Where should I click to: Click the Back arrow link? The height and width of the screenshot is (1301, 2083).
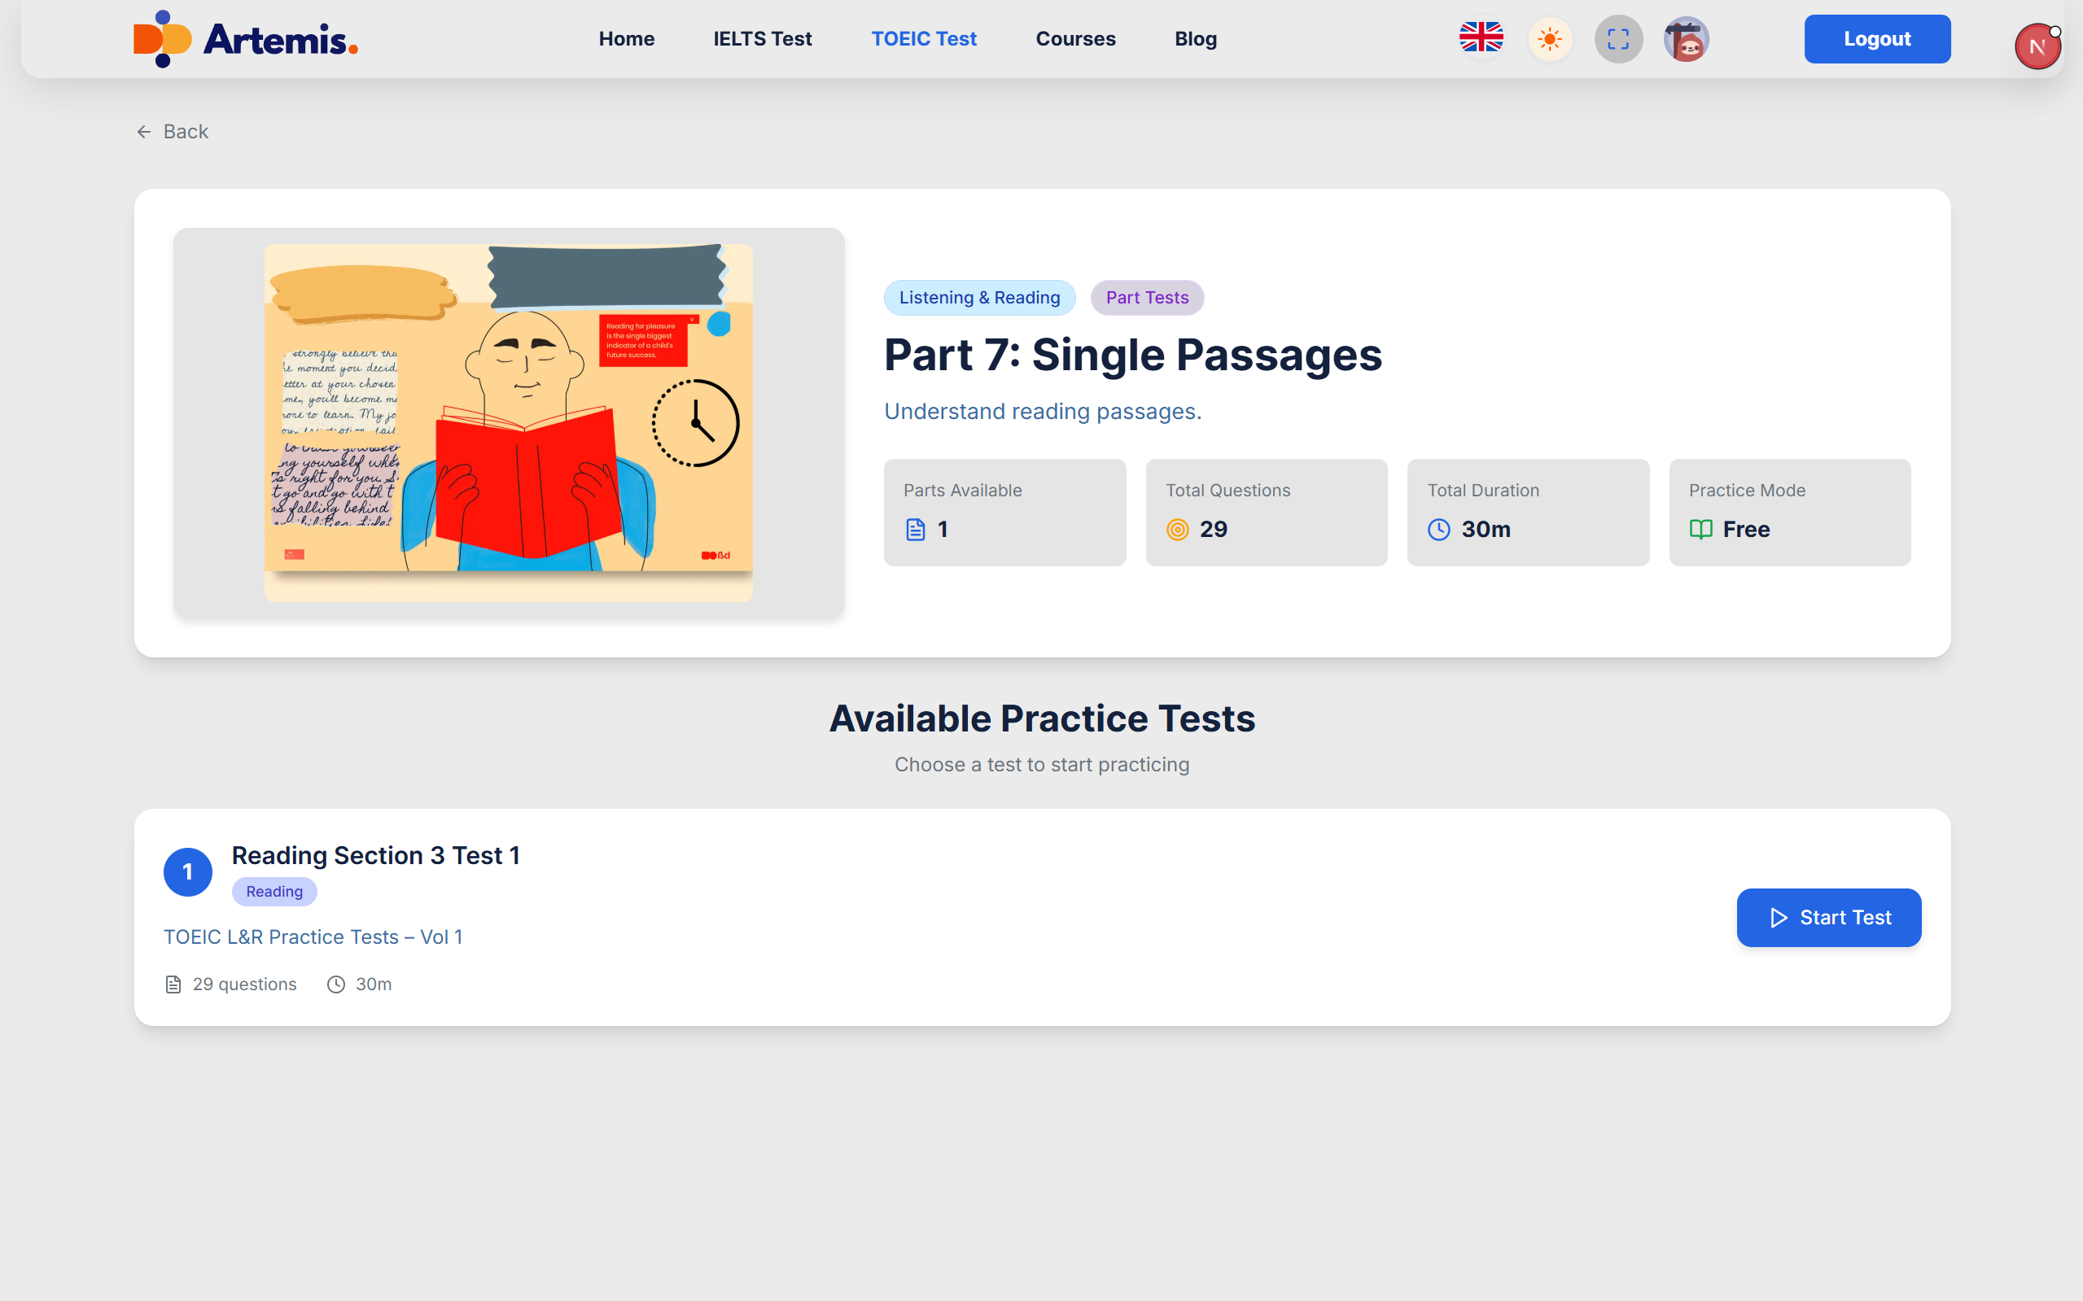click(x=172, y=132)
